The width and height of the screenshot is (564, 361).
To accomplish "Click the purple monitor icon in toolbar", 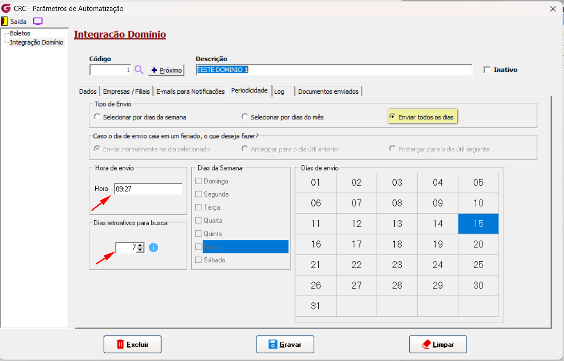I will pos(38,21).
